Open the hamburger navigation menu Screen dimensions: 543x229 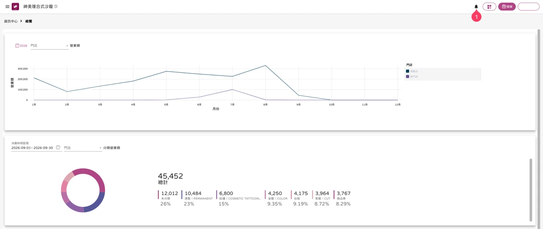pyautogui.click(x=7, y=7)
